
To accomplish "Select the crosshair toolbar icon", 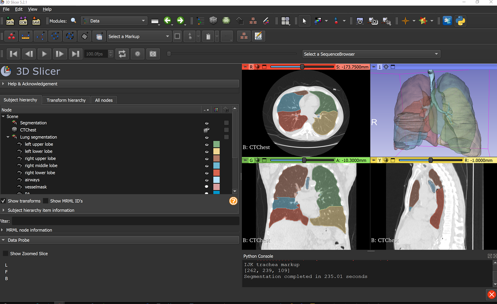I will pyautogui.click(x=406, y=21).
